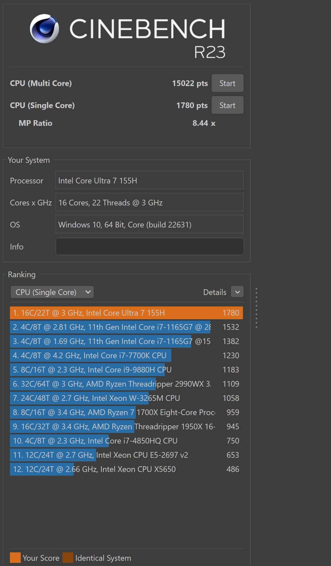
Task: Click the Cores x GHz field
Action: pos(149,203)
